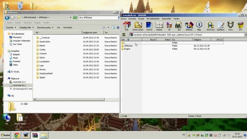247x139 pixels.
Task: Click the Explorer change view icon
Action: [104, 27]
